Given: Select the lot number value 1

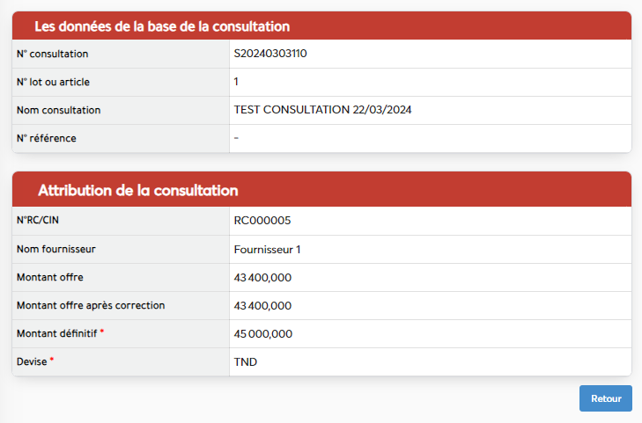Looking at the screenshot, I should 236,82.
